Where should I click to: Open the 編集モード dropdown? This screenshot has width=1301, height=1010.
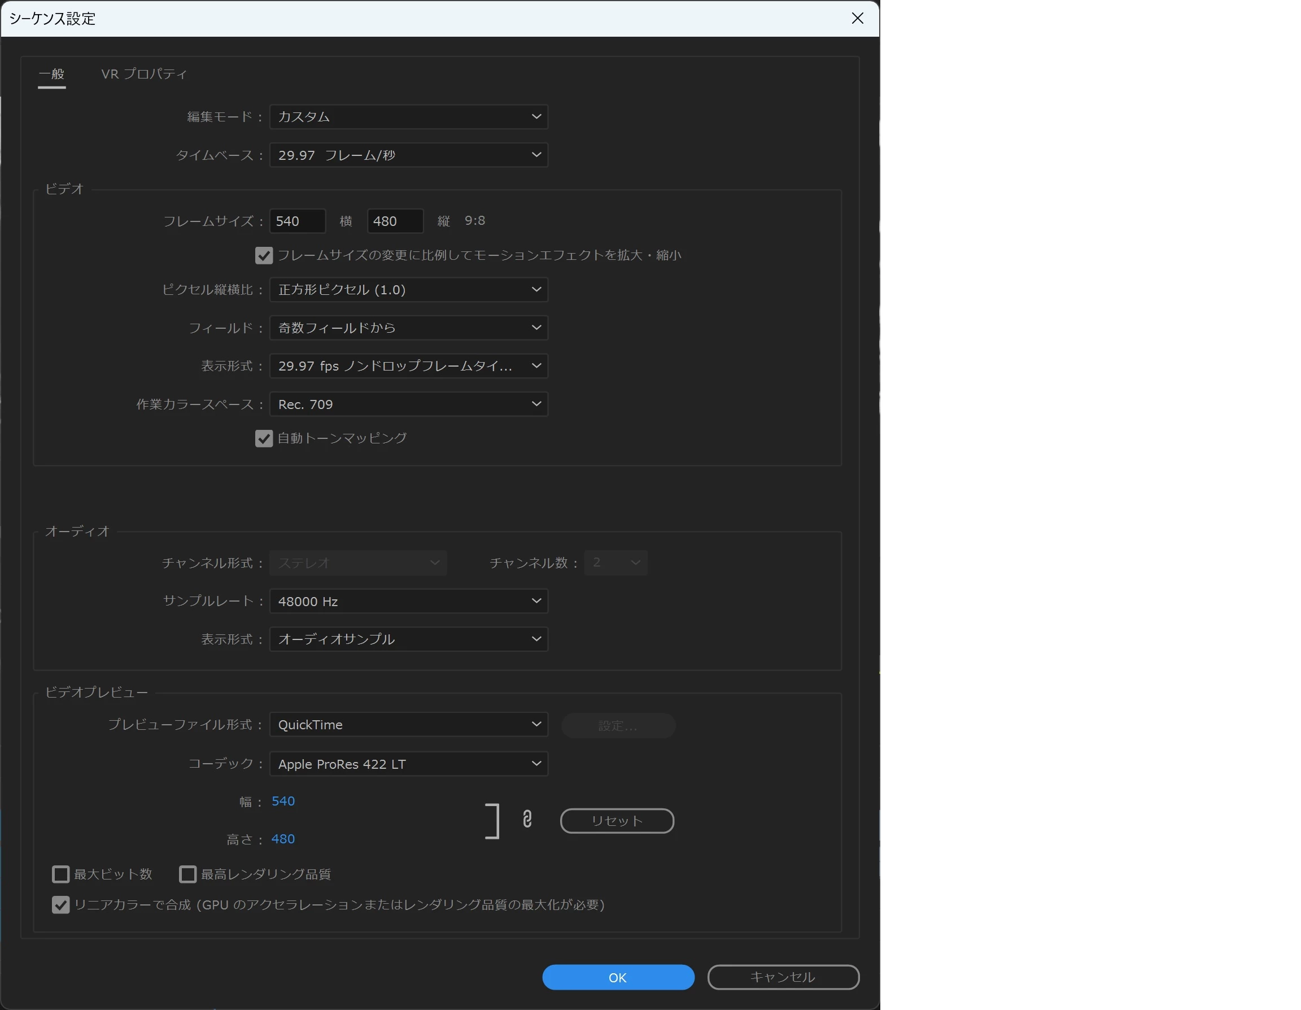tap(409, 117)
